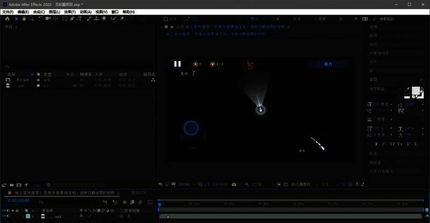Open the 合成(C) menu
Viewport: 430px width, 223px height.
tap(39, 11)
